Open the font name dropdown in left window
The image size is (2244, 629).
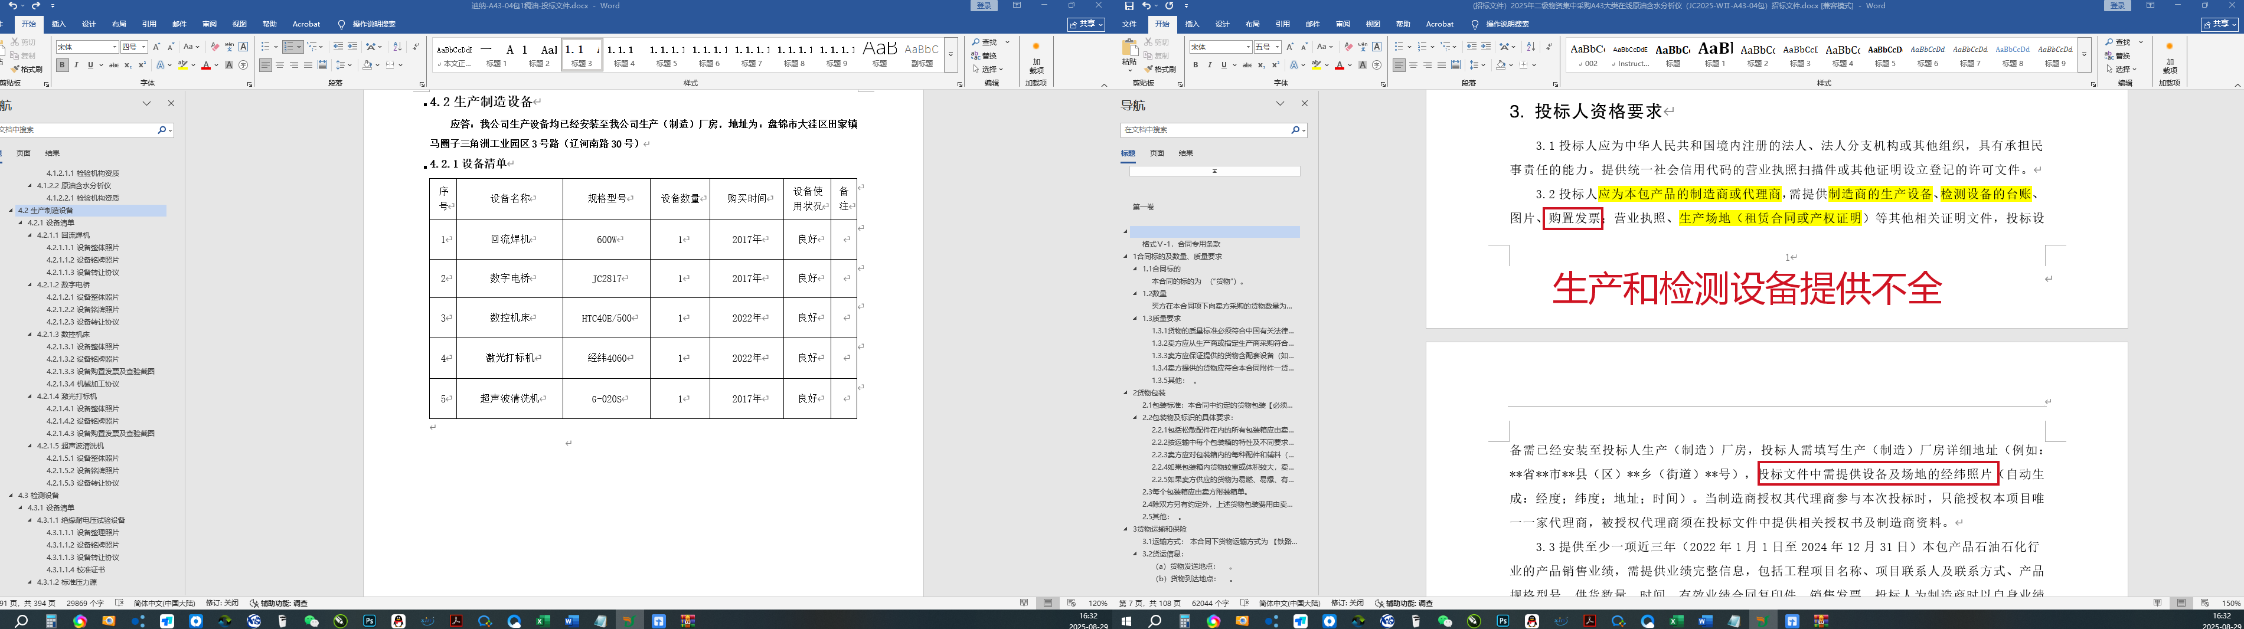click(x=114, y=47)
